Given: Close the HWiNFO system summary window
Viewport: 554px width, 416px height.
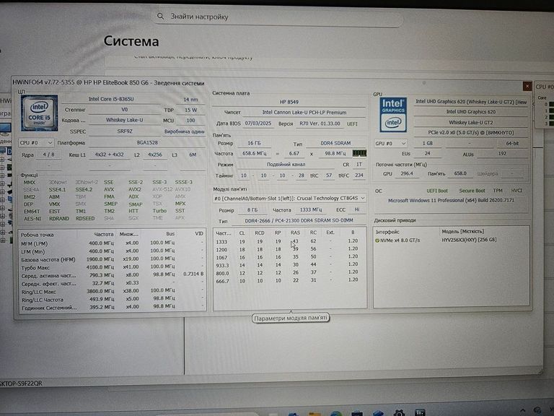Looking at the screenshot, I should click(527, 86).
